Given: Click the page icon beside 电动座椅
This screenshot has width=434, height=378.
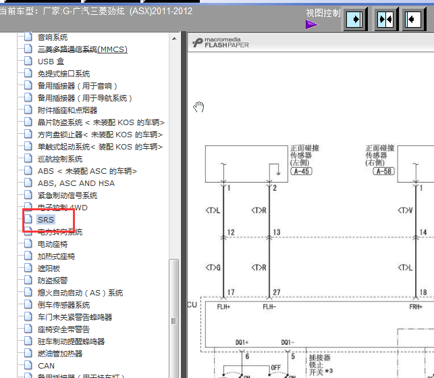Looking at the screenshot, I should tap(28, 243).
